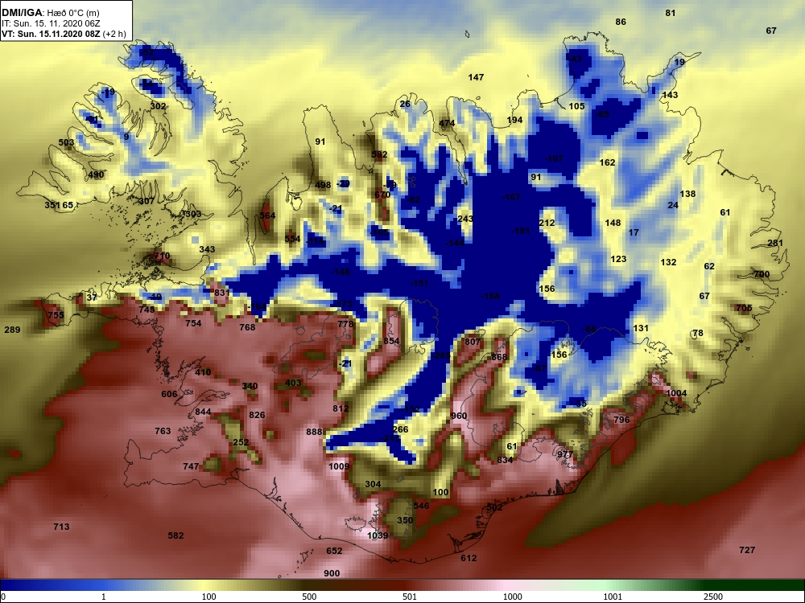This screenshot has width=805, height=603.
Task: Click the map value 350 in the south
Action: (405, 520)
